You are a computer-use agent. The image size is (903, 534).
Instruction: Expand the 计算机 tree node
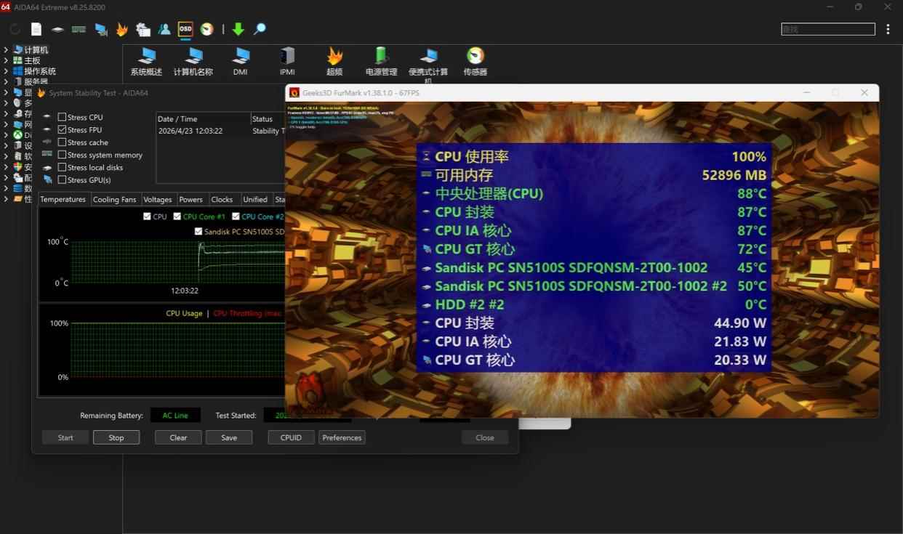tap(6, 50)
